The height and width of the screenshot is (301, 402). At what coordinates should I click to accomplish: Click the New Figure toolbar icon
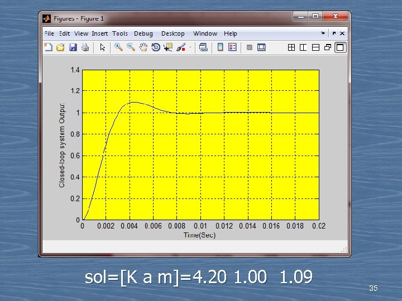(49, 47)
